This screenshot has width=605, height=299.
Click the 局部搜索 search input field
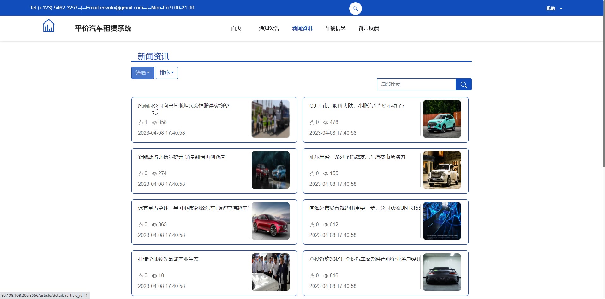[x=416, y=84]
